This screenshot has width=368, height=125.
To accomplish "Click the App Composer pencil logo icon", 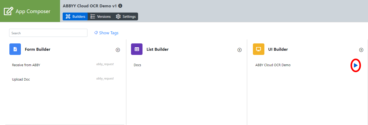I will pos(9,11).
